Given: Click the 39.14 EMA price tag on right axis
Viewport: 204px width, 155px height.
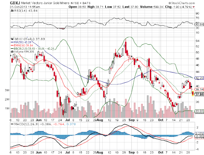Looking at the screenshot, I should coord(199,89).
